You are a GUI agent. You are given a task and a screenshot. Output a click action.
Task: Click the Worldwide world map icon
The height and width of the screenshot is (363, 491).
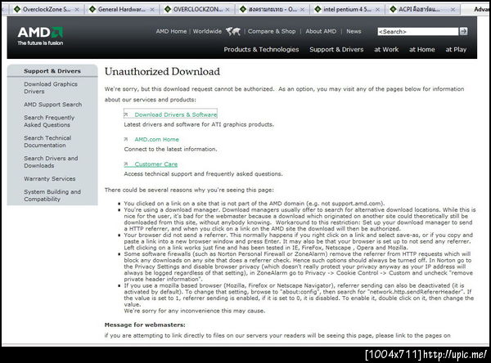[233, 31]
